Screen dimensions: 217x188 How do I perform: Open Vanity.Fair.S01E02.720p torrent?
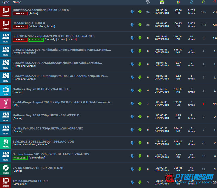point(48,128)
